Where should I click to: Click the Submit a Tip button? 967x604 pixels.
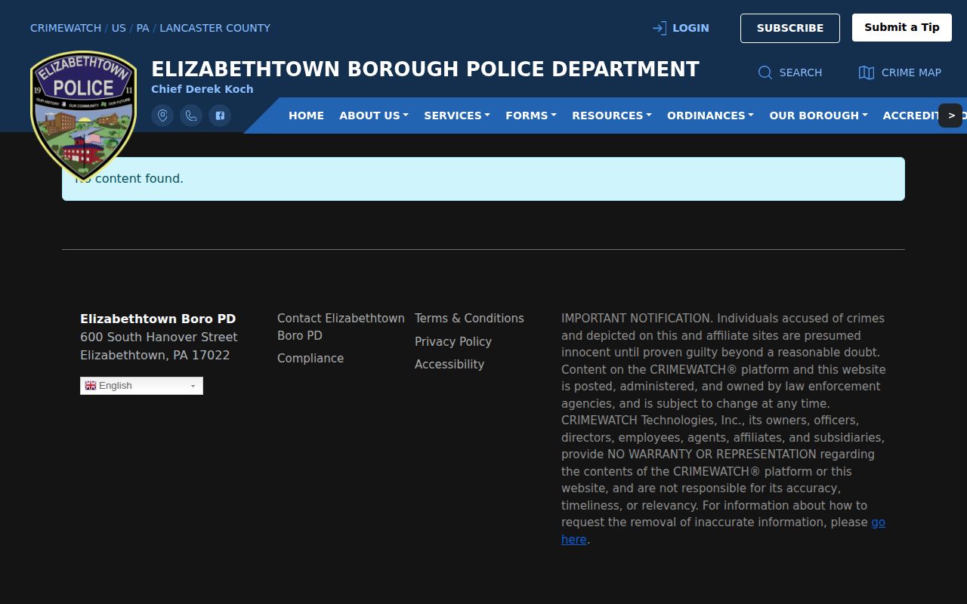coord(902,28)
